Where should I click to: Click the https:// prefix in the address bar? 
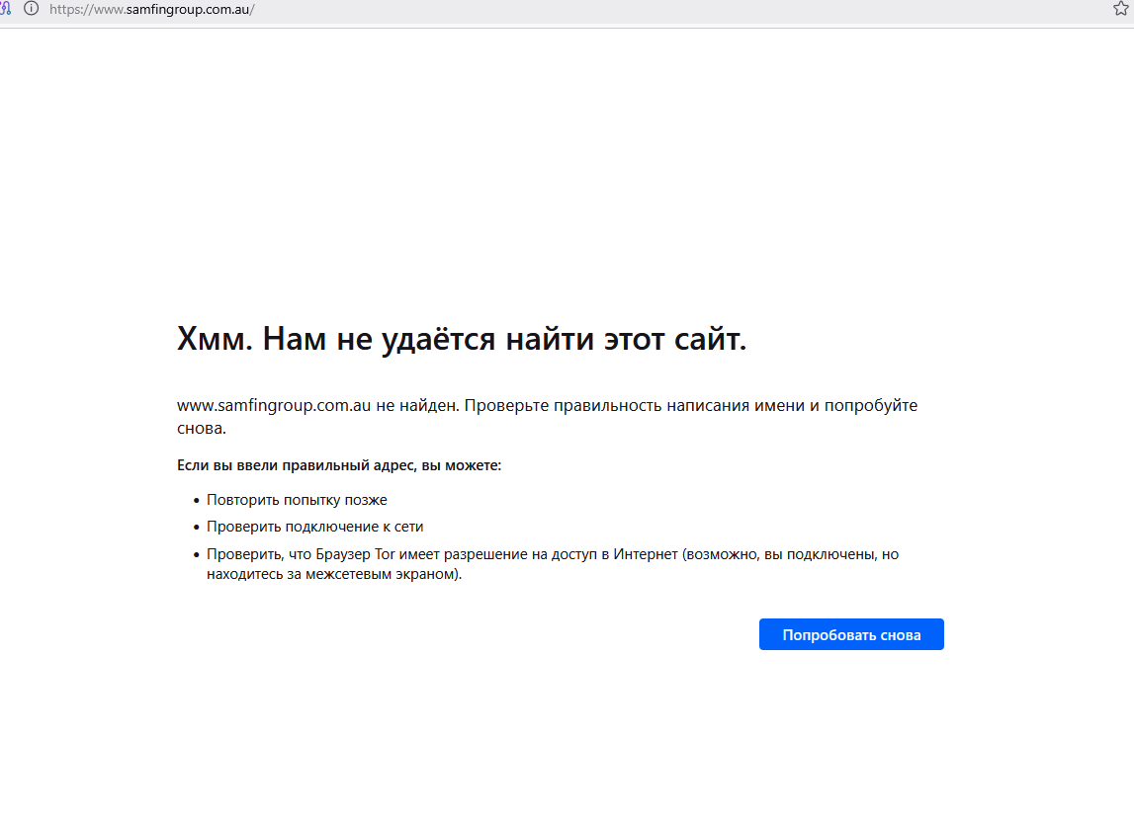pos(68,9)
